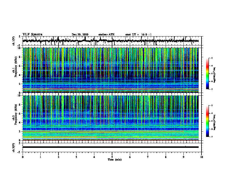The image size is (227, 176).
Task: Click the "VLF Spectra" plot title
Action: coord(32,35)
